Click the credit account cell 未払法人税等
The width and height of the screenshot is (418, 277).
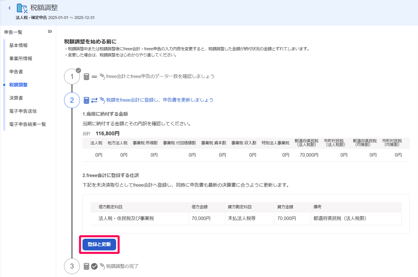(x=250, y=219)
